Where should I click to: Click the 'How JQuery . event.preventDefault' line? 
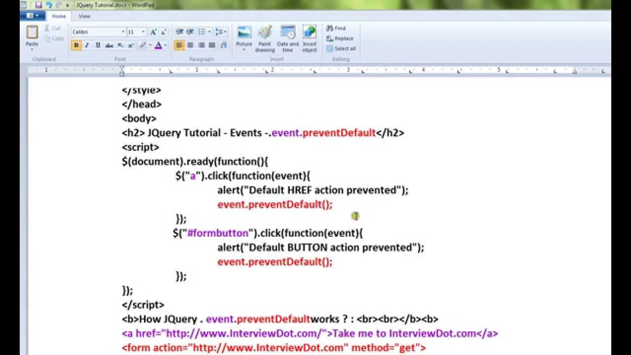pos(280,319)
